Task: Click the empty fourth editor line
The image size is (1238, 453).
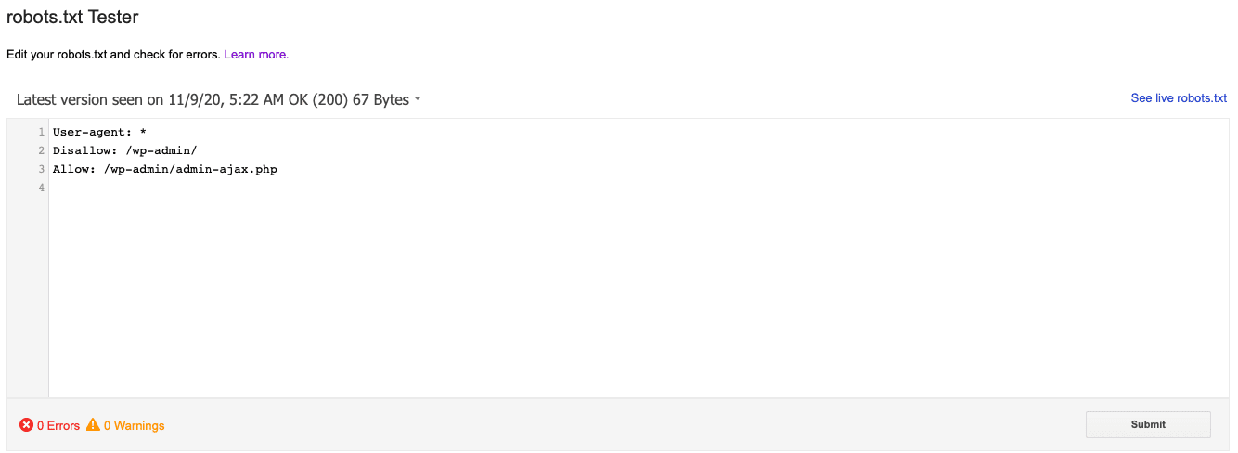Action: click(x=638, y=188)
